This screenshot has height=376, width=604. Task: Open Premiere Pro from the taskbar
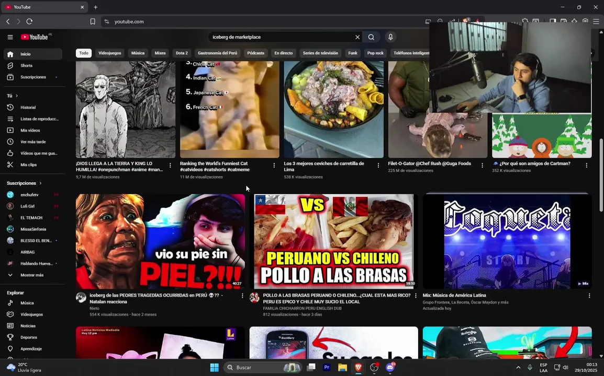tap(327, 368)
